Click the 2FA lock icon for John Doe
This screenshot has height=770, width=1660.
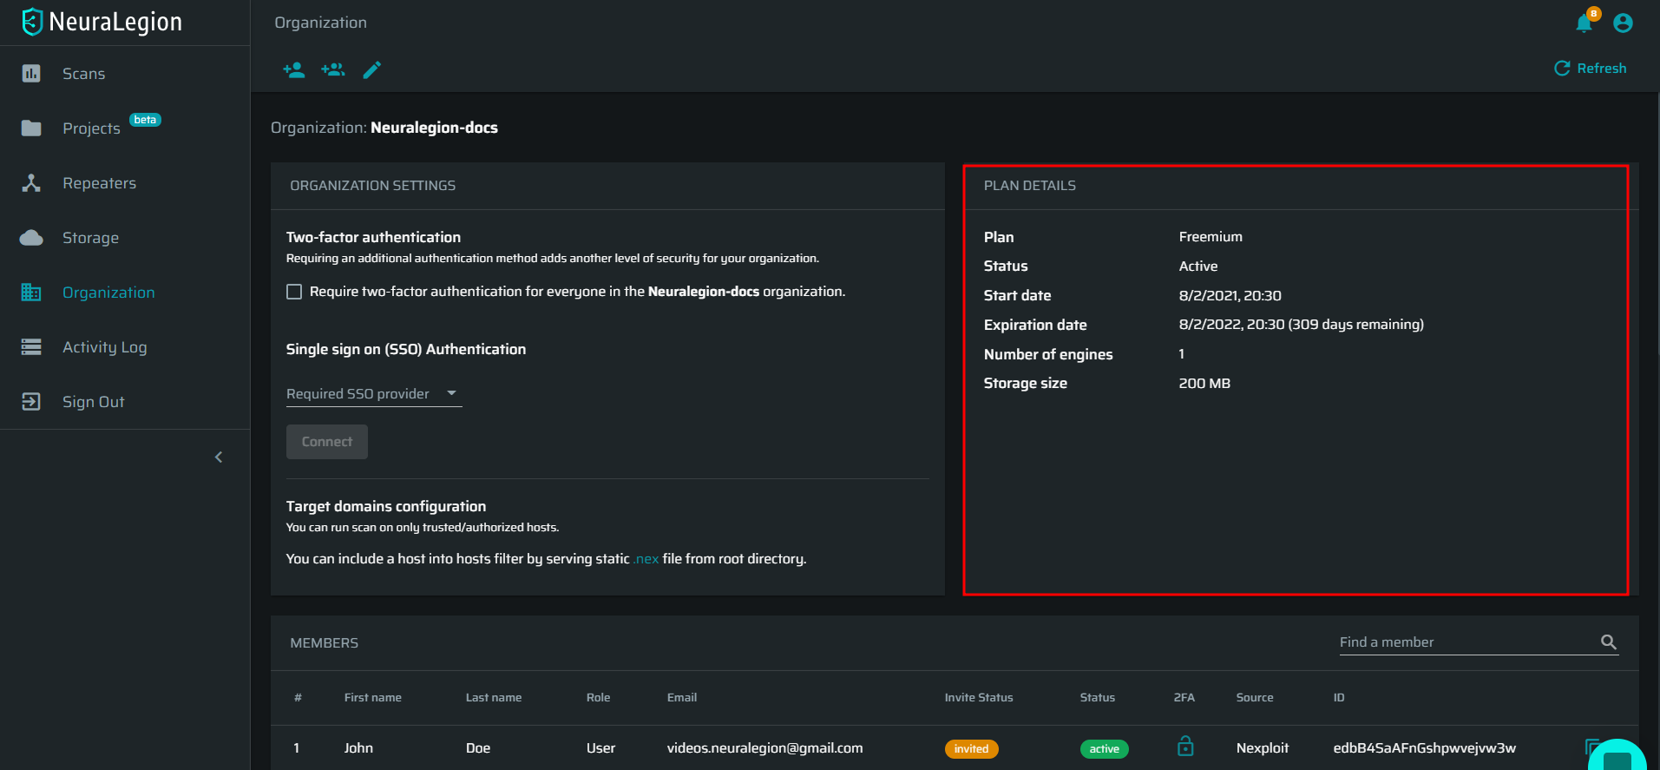click(x=1185, y=747)
